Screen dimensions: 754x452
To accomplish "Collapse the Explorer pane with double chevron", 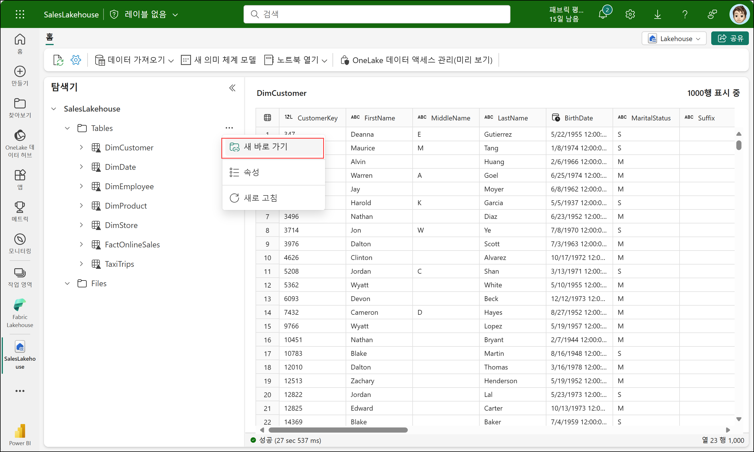I will [x=232, y=88].
